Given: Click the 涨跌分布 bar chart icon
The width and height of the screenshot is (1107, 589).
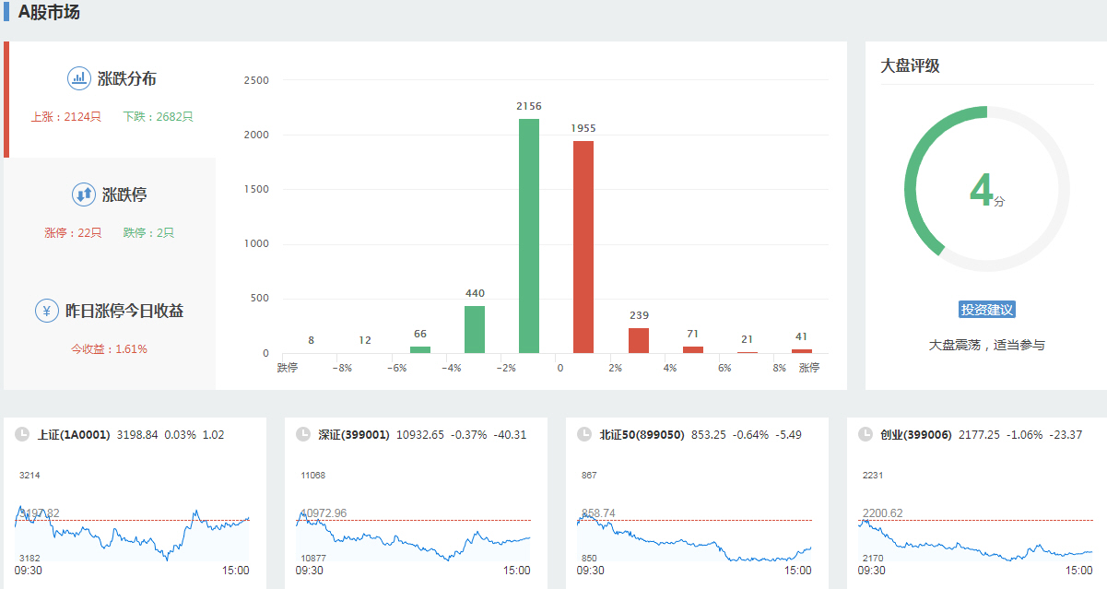Looking at the screenshot, I should [x=79, y=78].
